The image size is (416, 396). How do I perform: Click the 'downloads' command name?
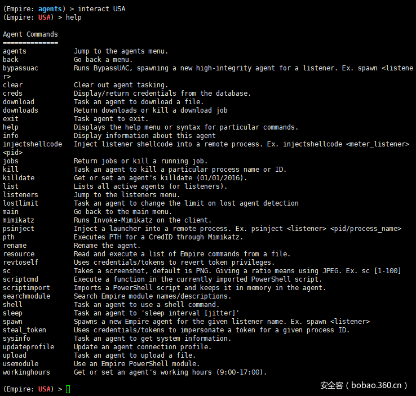(20, 110)
